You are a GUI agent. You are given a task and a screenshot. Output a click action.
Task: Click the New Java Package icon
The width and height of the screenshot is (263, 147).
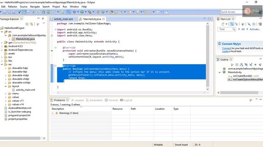tap(98, 12)
